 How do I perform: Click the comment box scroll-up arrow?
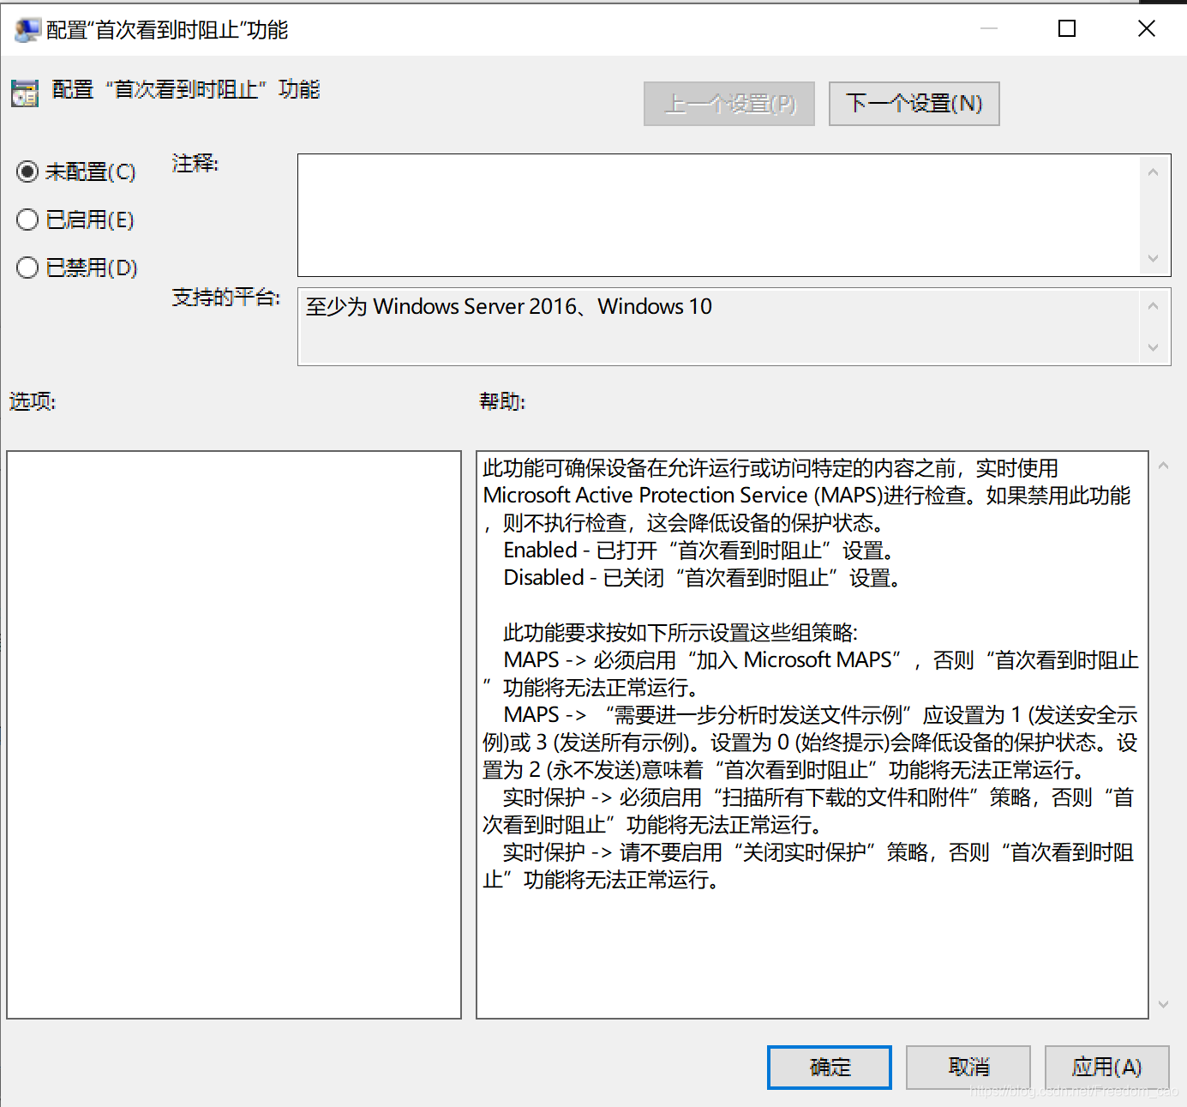[x=1153, y=172]
